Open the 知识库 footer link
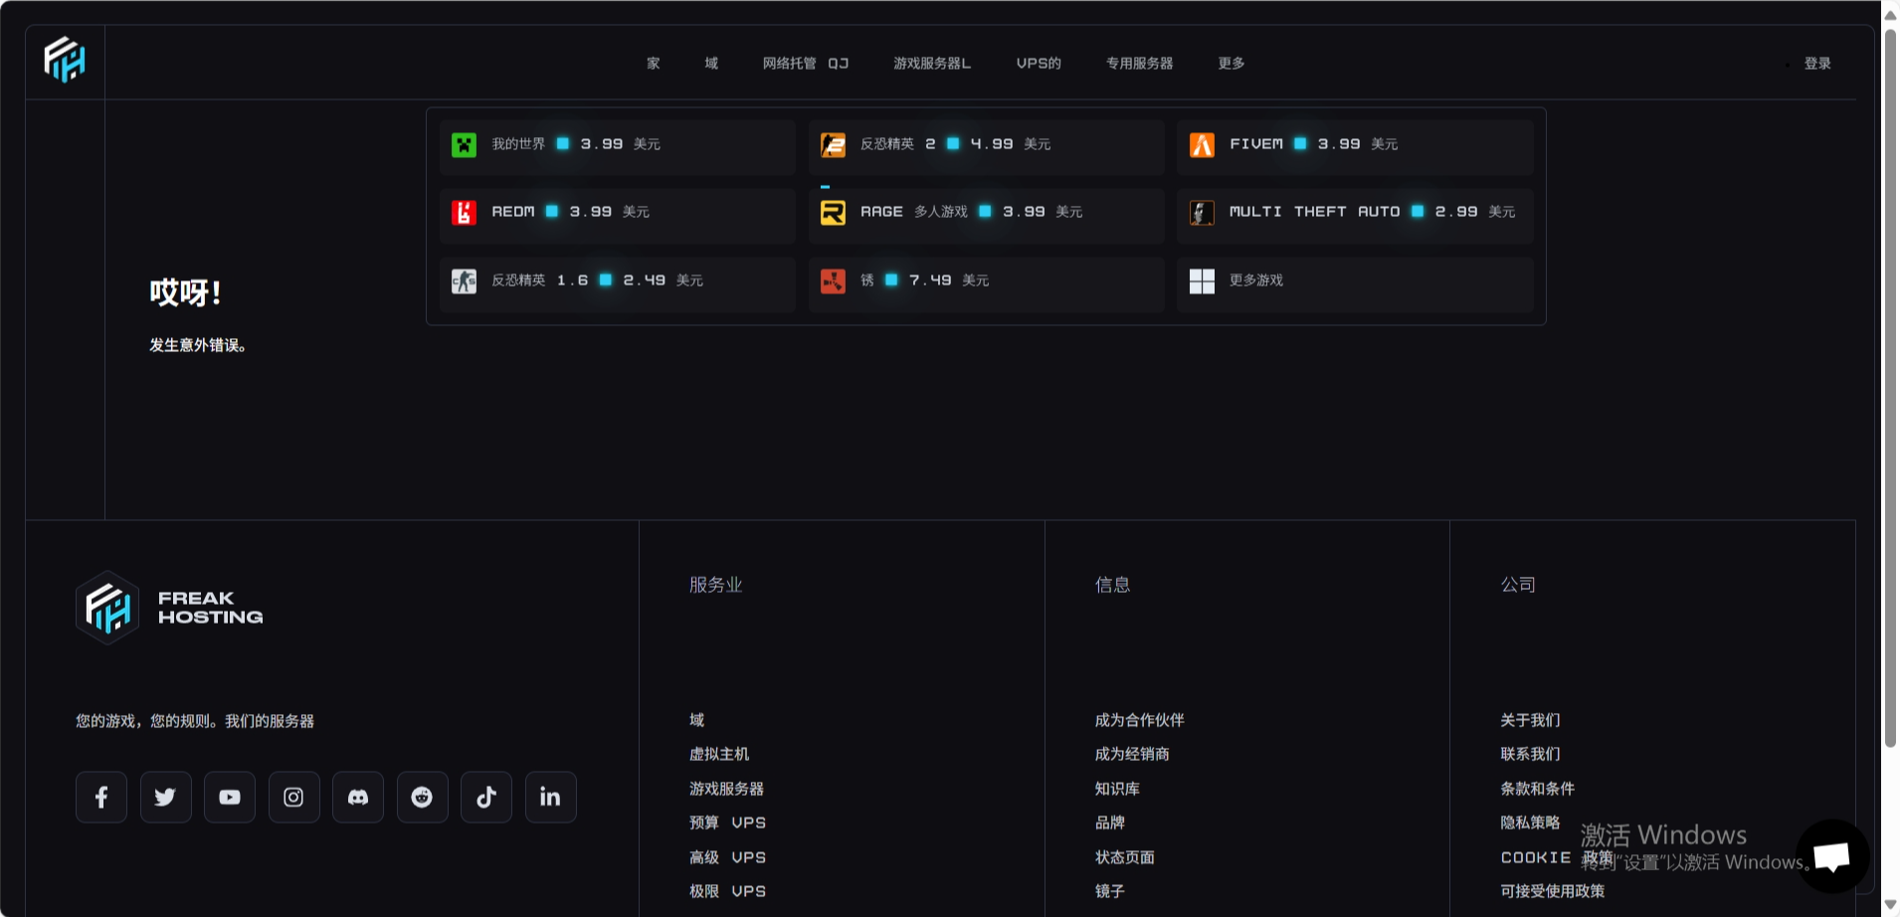The image size is (1900, 917). [1117, 789]
